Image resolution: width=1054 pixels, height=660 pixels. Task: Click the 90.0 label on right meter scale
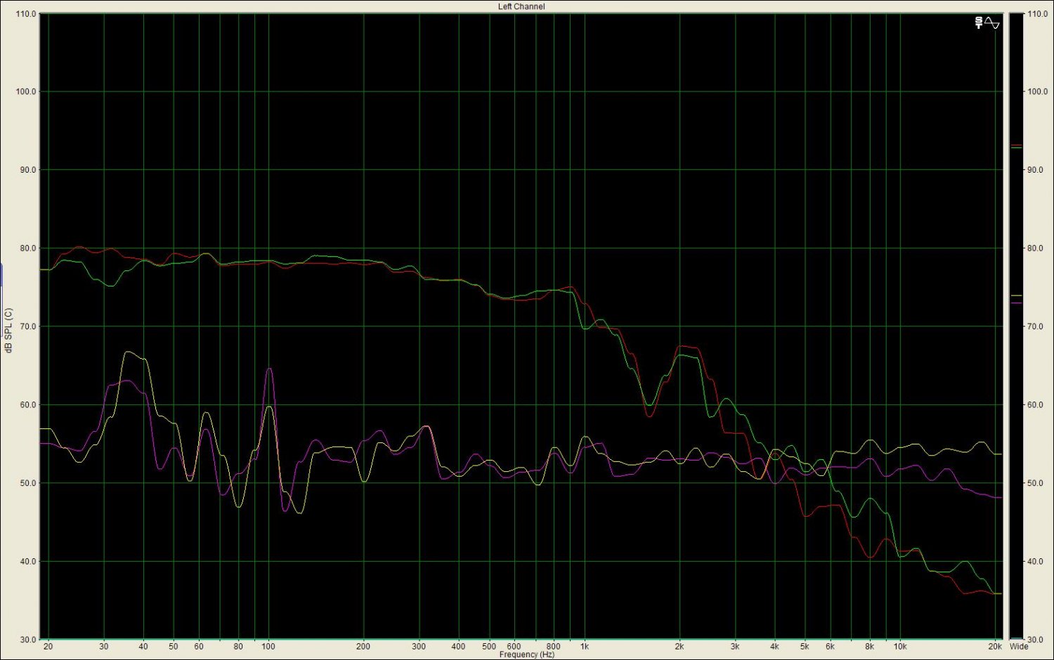[1035, 170]
